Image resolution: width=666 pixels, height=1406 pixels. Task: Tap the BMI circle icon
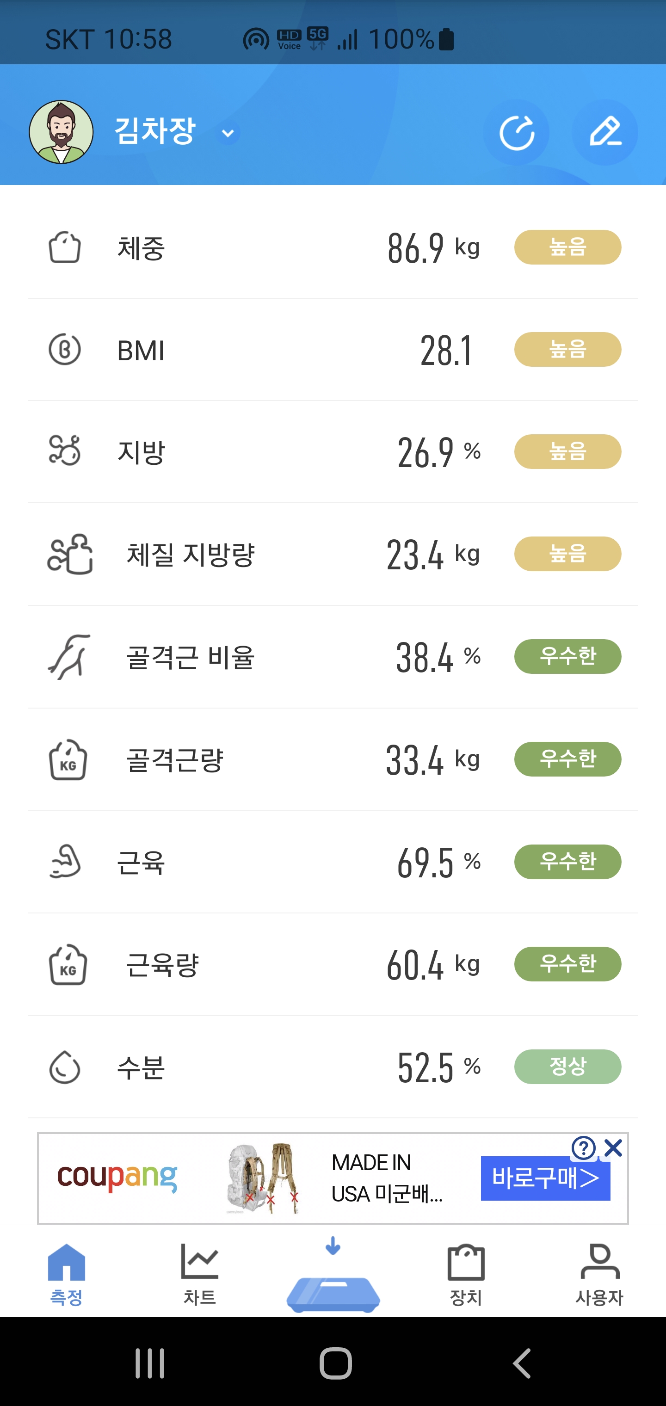coord(64,349)
